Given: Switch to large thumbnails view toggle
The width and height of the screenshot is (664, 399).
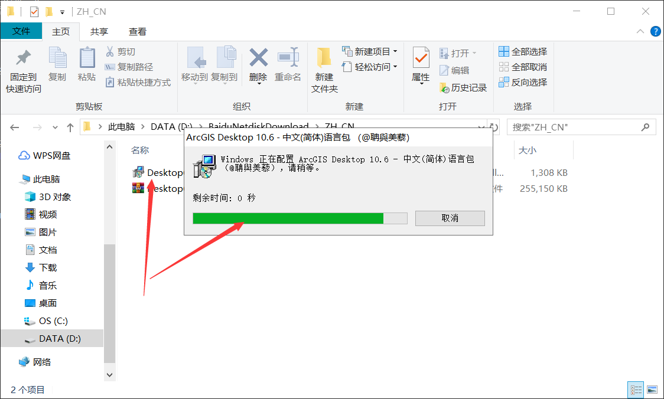Looking at the screenshot, I should pos(652,390).
